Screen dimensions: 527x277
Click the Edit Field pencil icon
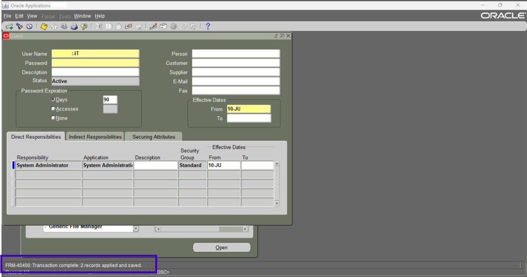tap(153, 27)
